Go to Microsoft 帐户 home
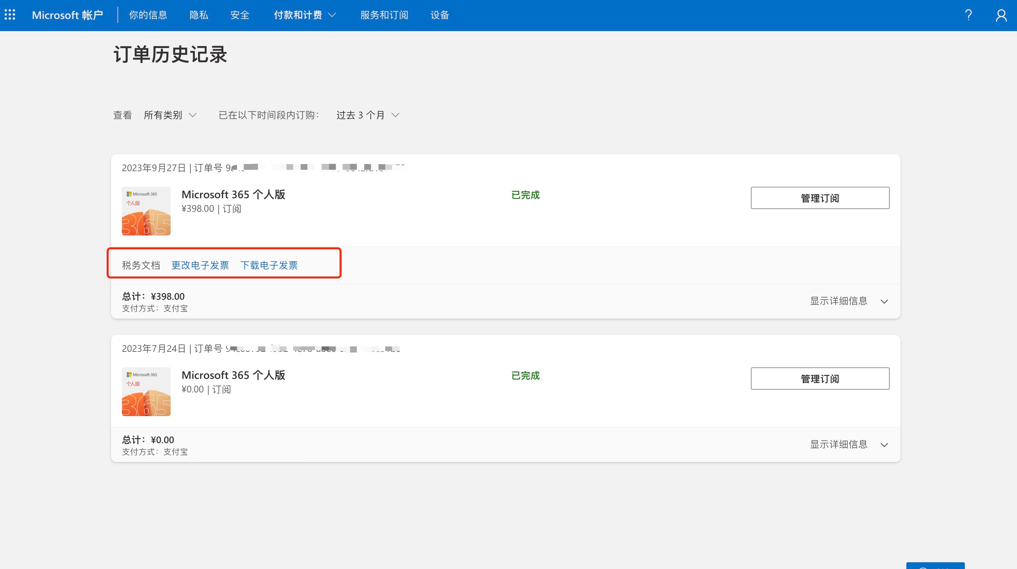The width and height of the screenshot is (1017, 569). tap(67, 15)
